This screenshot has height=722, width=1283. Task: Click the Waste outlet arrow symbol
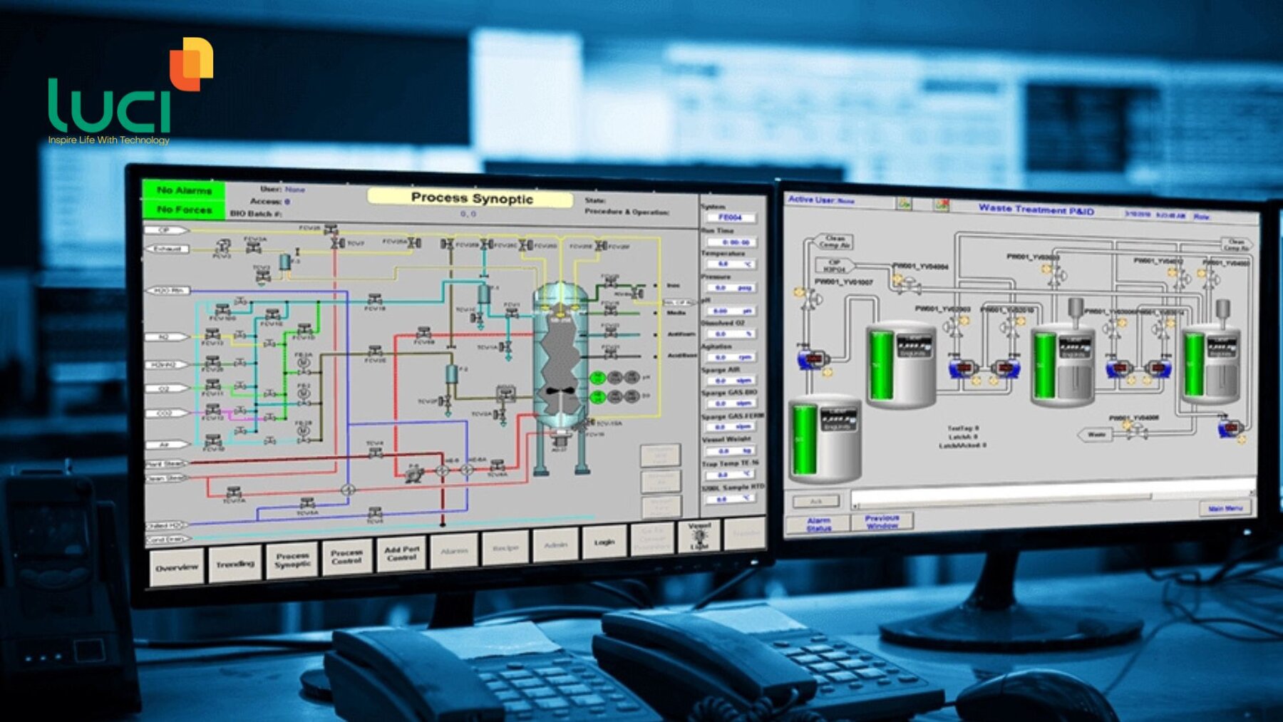pos(1096,434)
